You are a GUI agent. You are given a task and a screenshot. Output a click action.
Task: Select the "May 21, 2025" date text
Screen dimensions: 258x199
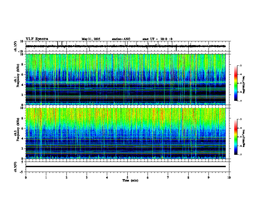91,39
